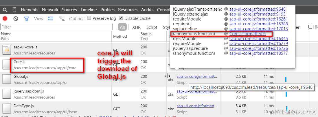Click the jquery.sap.dom.js file icon

pos(6,94)
